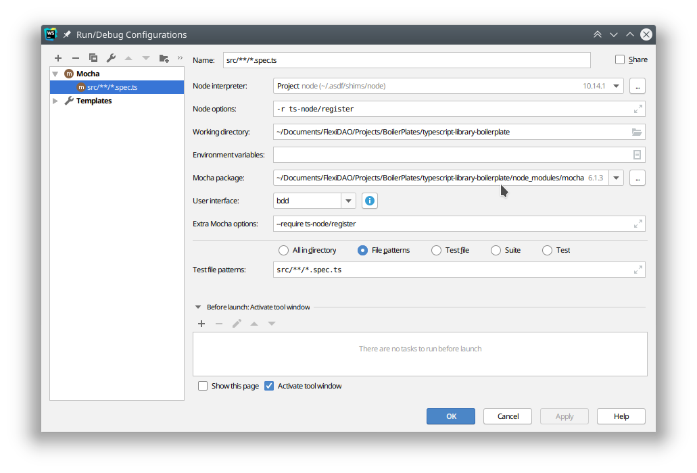Click the OK button

pyautogui.click(x=450, y=416)
